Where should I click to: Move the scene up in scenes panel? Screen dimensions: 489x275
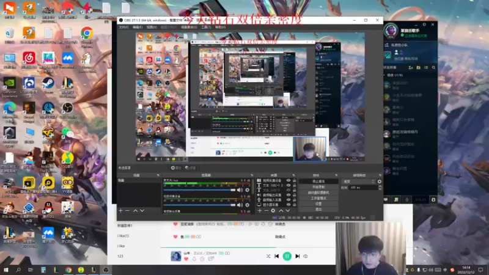[135, 211]
